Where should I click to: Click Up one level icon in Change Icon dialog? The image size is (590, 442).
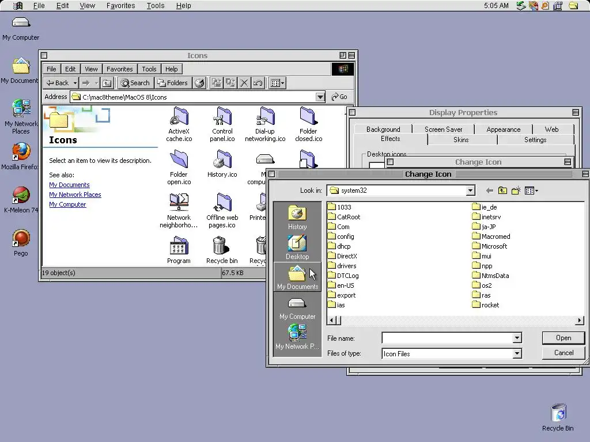tap(502, 191)
